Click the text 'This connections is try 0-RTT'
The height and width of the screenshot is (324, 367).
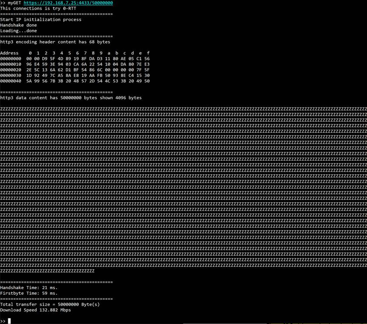pyautogui.click(x=38, y=8)
